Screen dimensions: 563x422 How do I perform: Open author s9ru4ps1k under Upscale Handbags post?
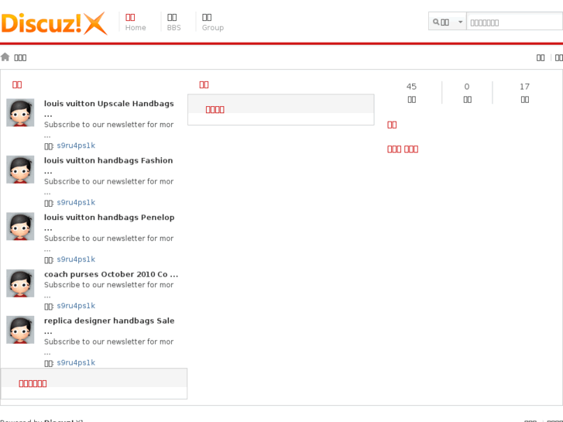pyautogui.click(x=76, y=146)
